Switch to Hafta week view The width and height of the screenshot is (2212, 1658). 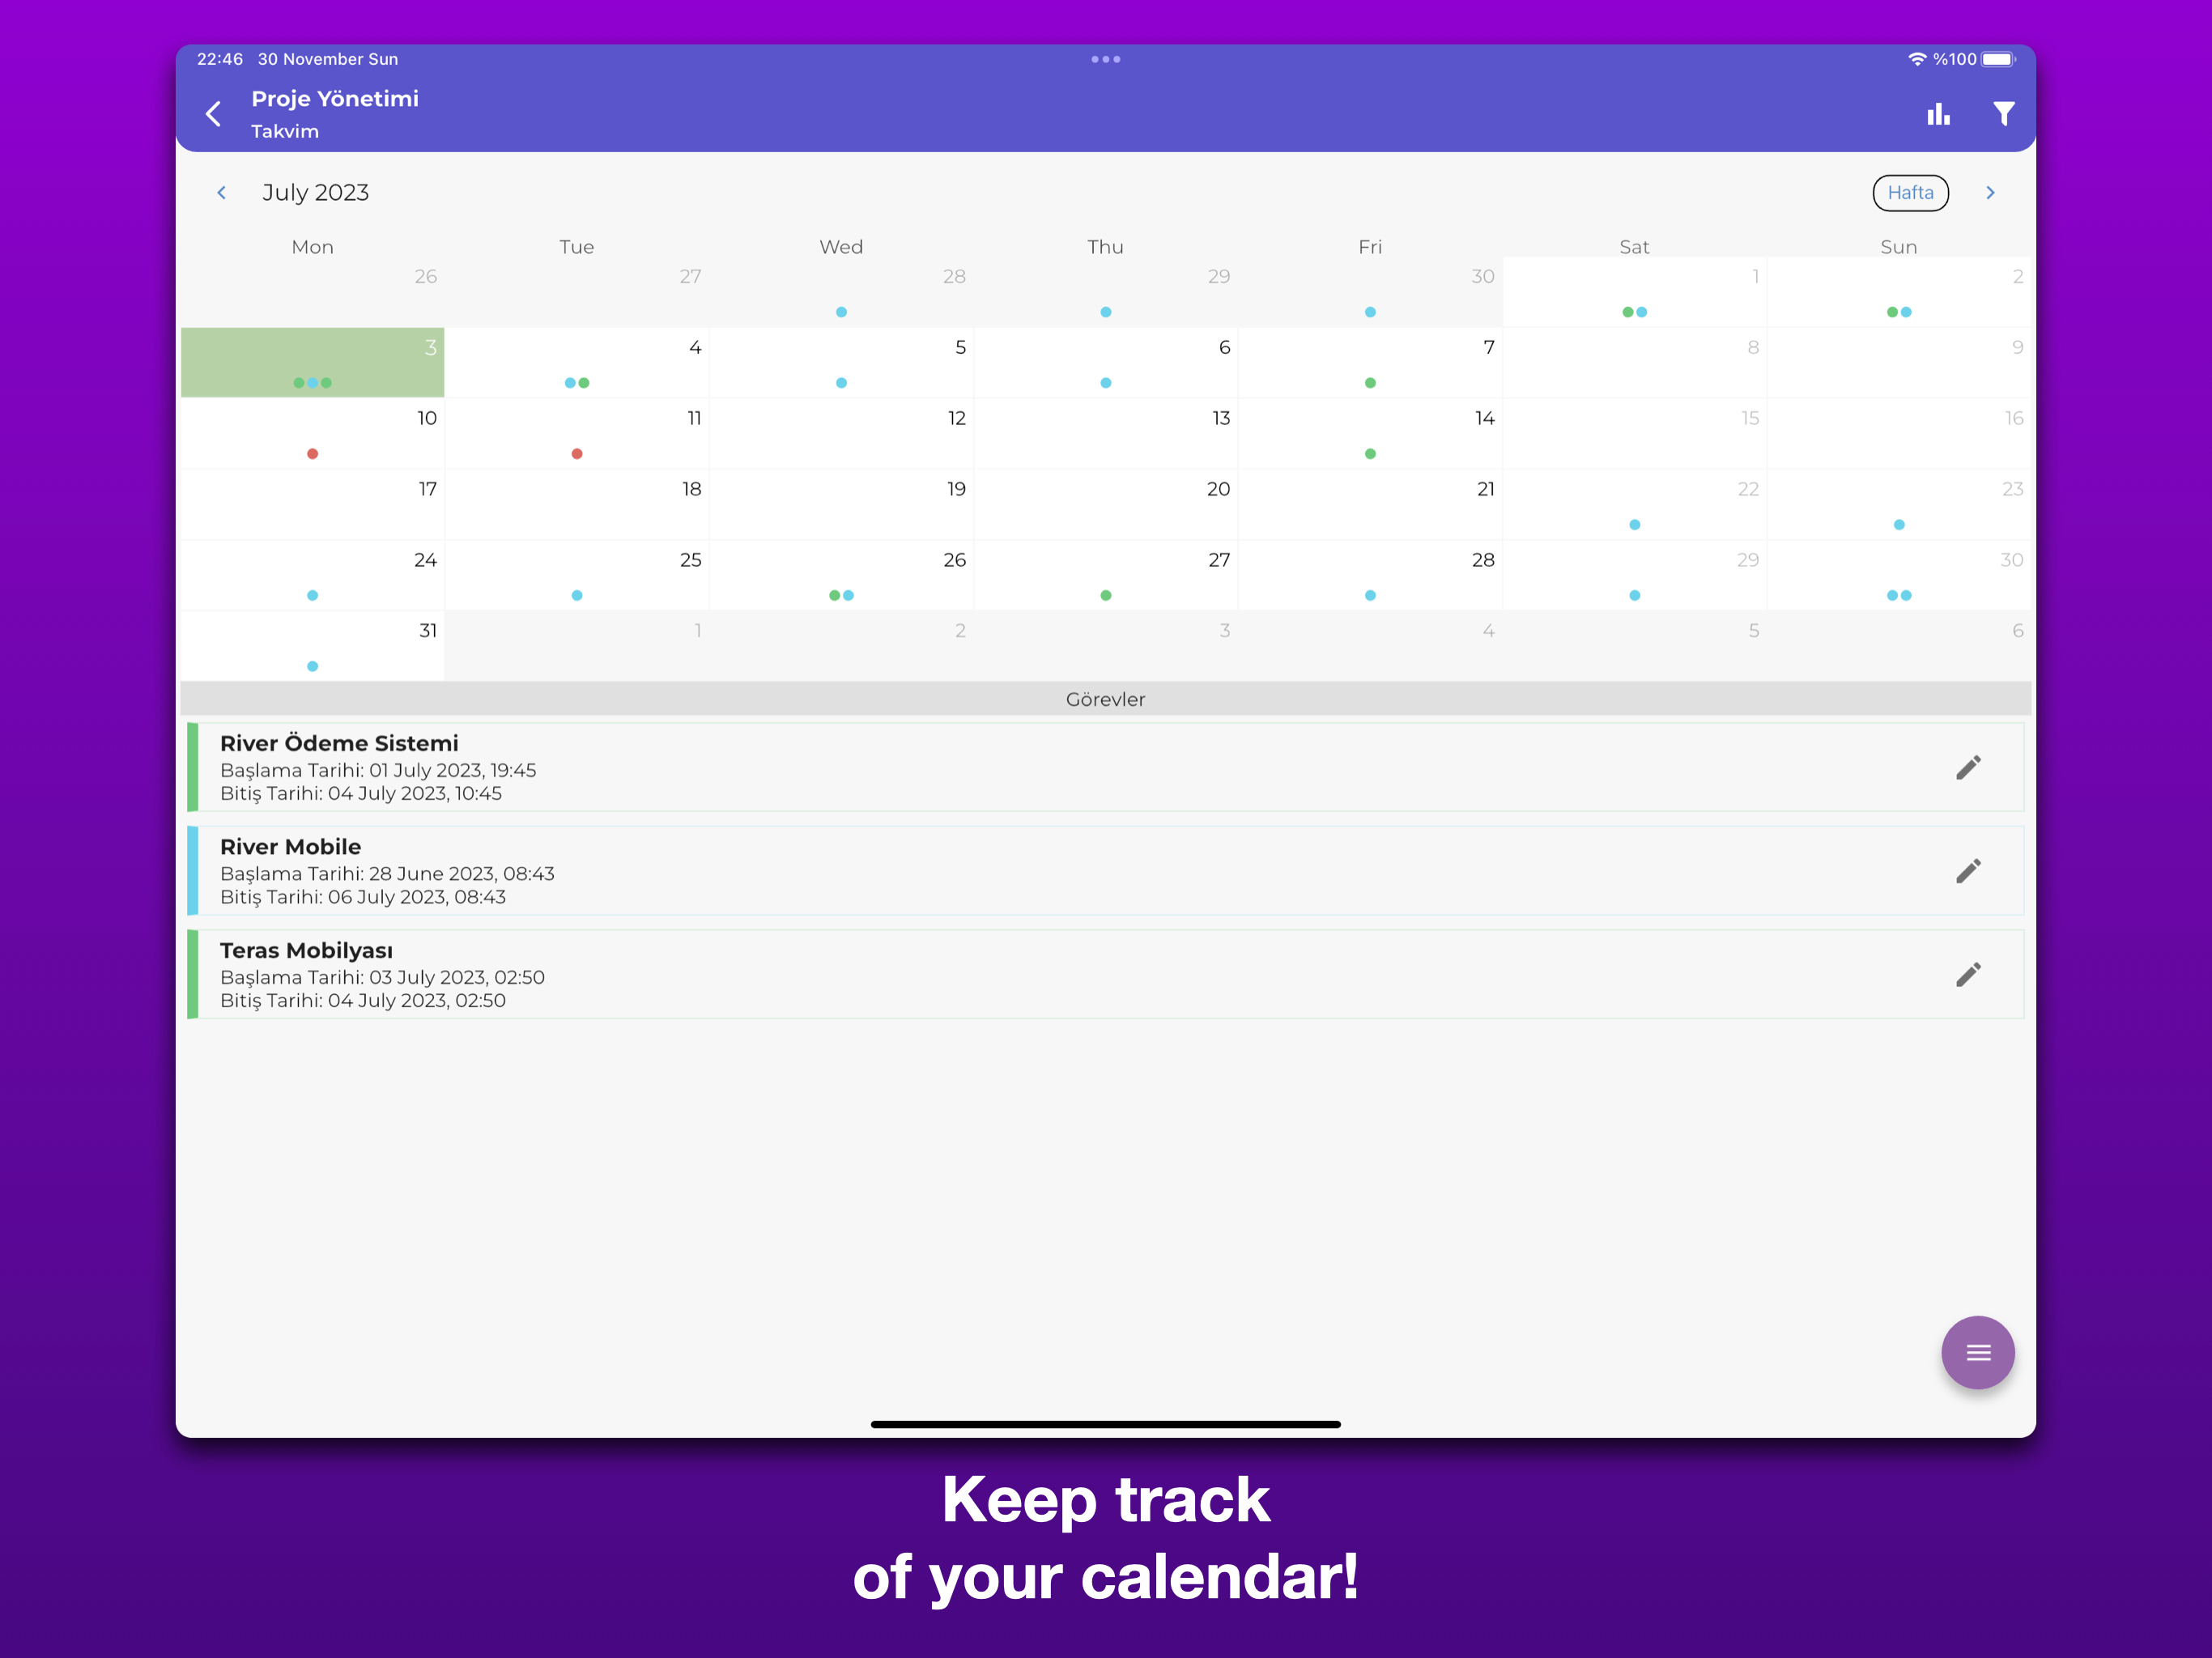1910,193
